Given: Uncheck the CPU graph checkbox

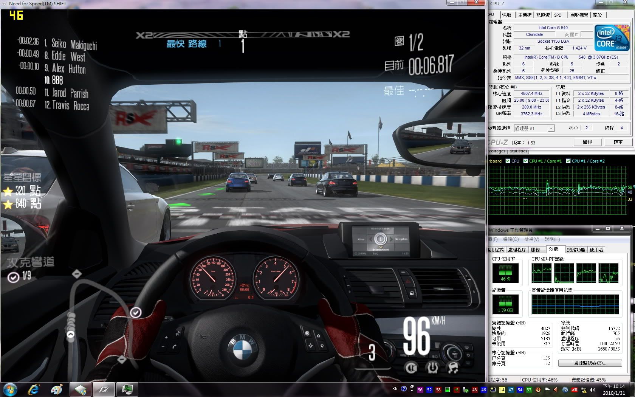Looking at the screenshot, I should pyautogui.click(x=508, y=161).
